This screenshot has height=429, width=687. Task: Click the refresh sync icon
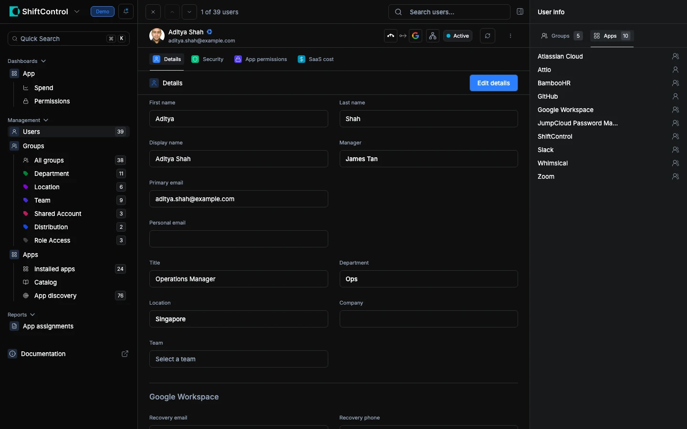(487, 36)
